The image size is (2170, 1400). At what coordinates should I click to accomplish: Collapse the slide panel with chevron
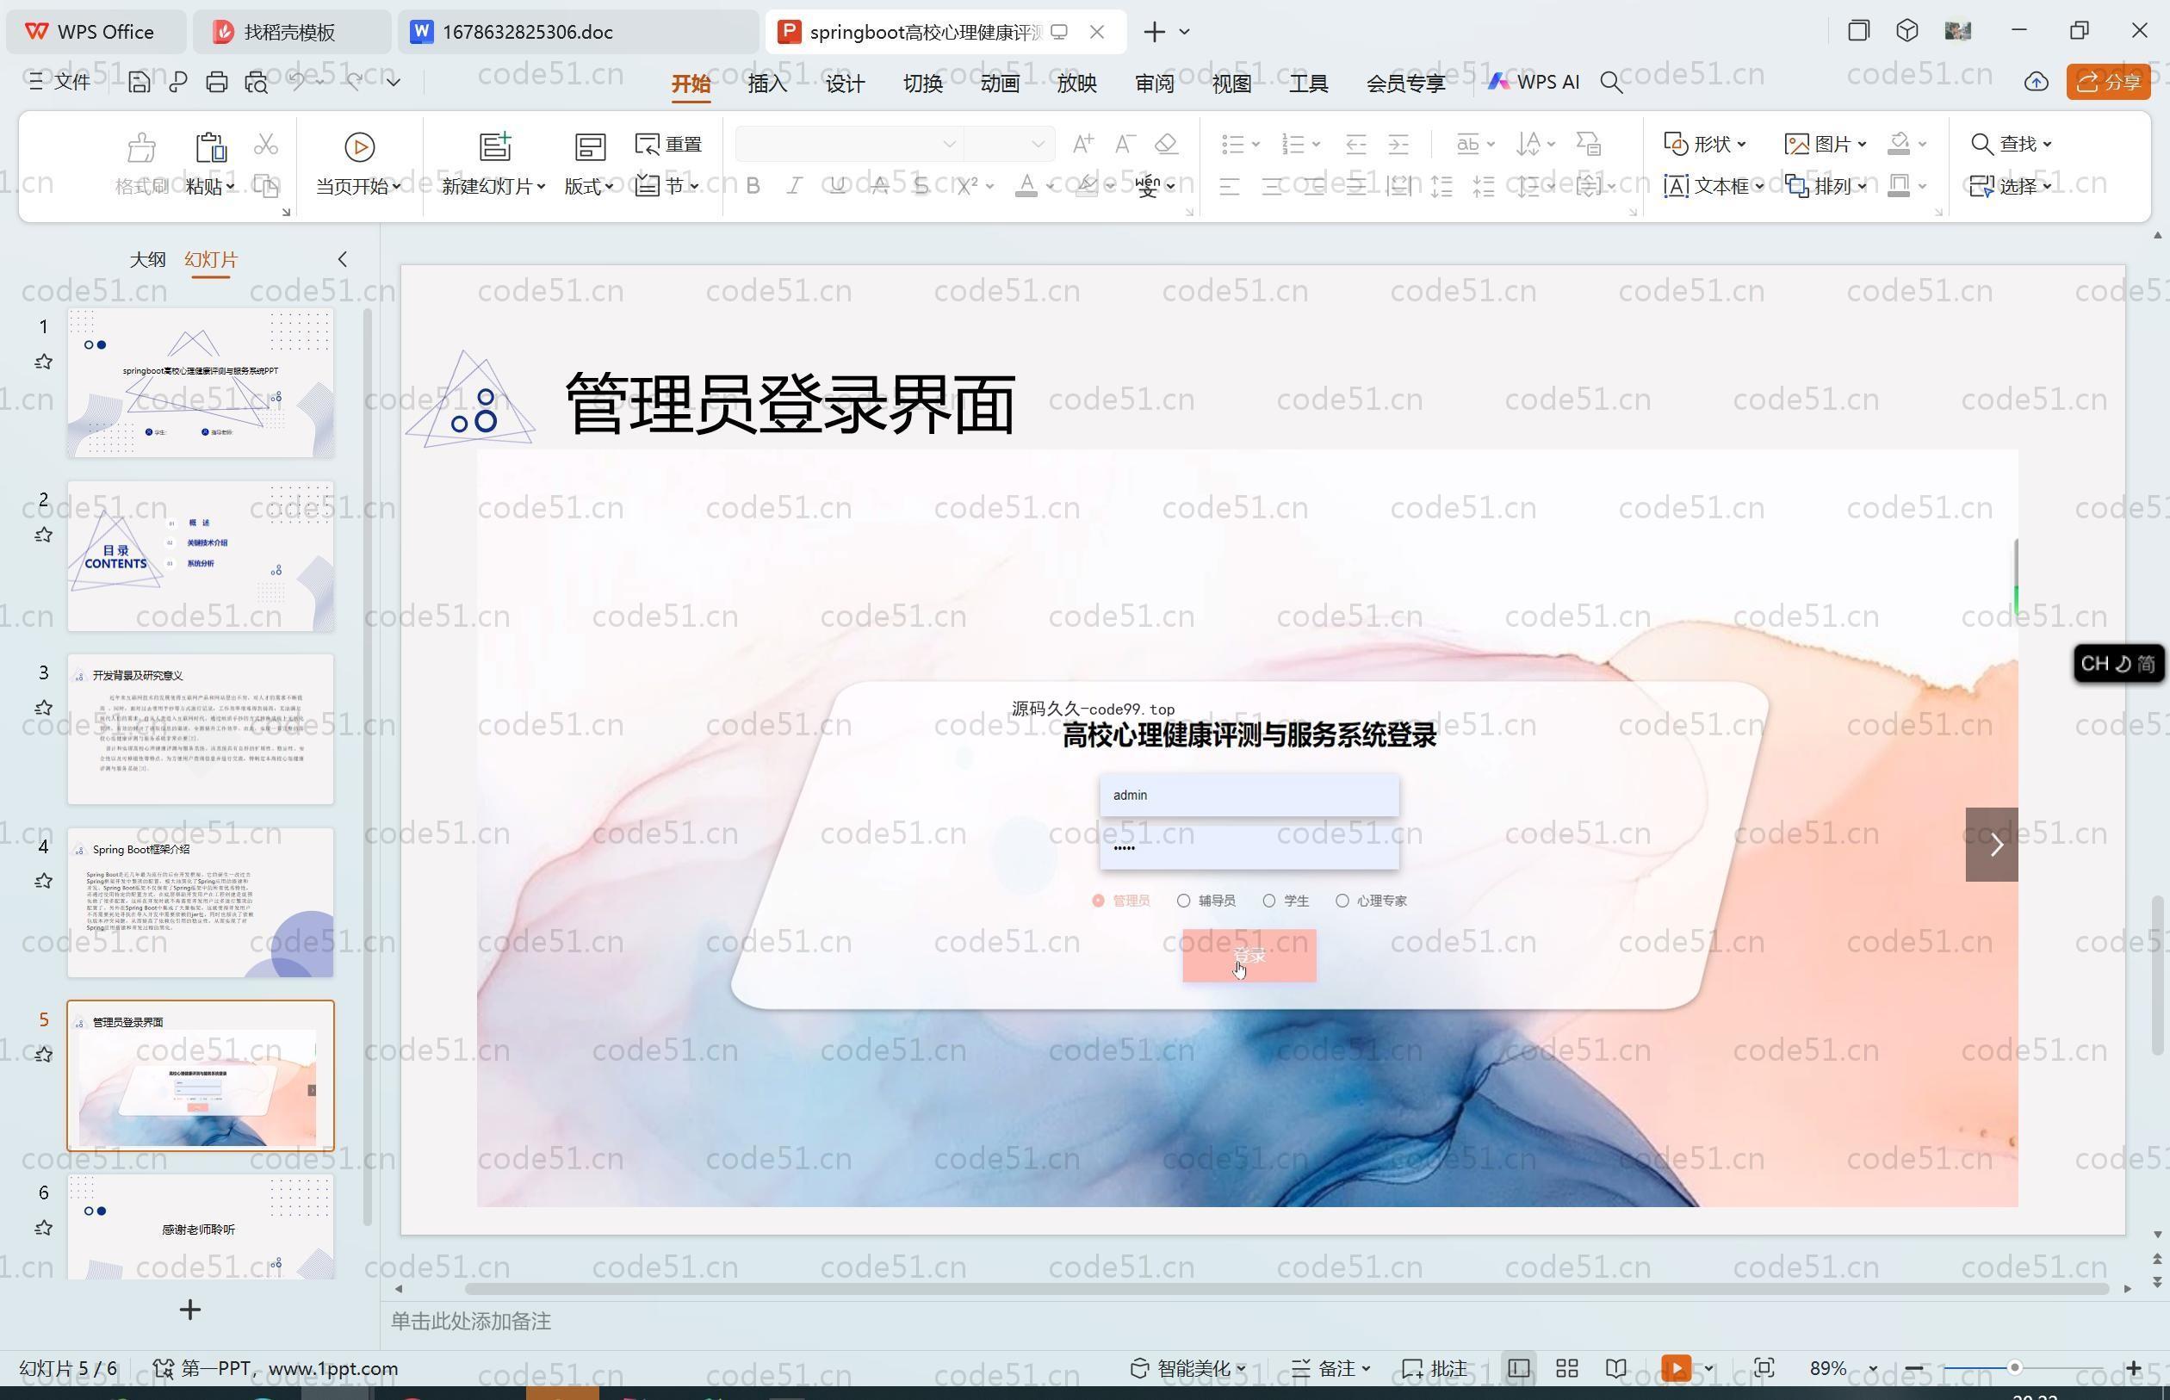click(x=342, y=259)
